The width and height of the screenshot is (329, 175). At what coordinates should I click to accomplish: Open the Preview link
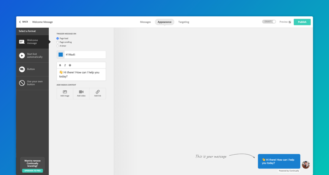coord(285,22)
